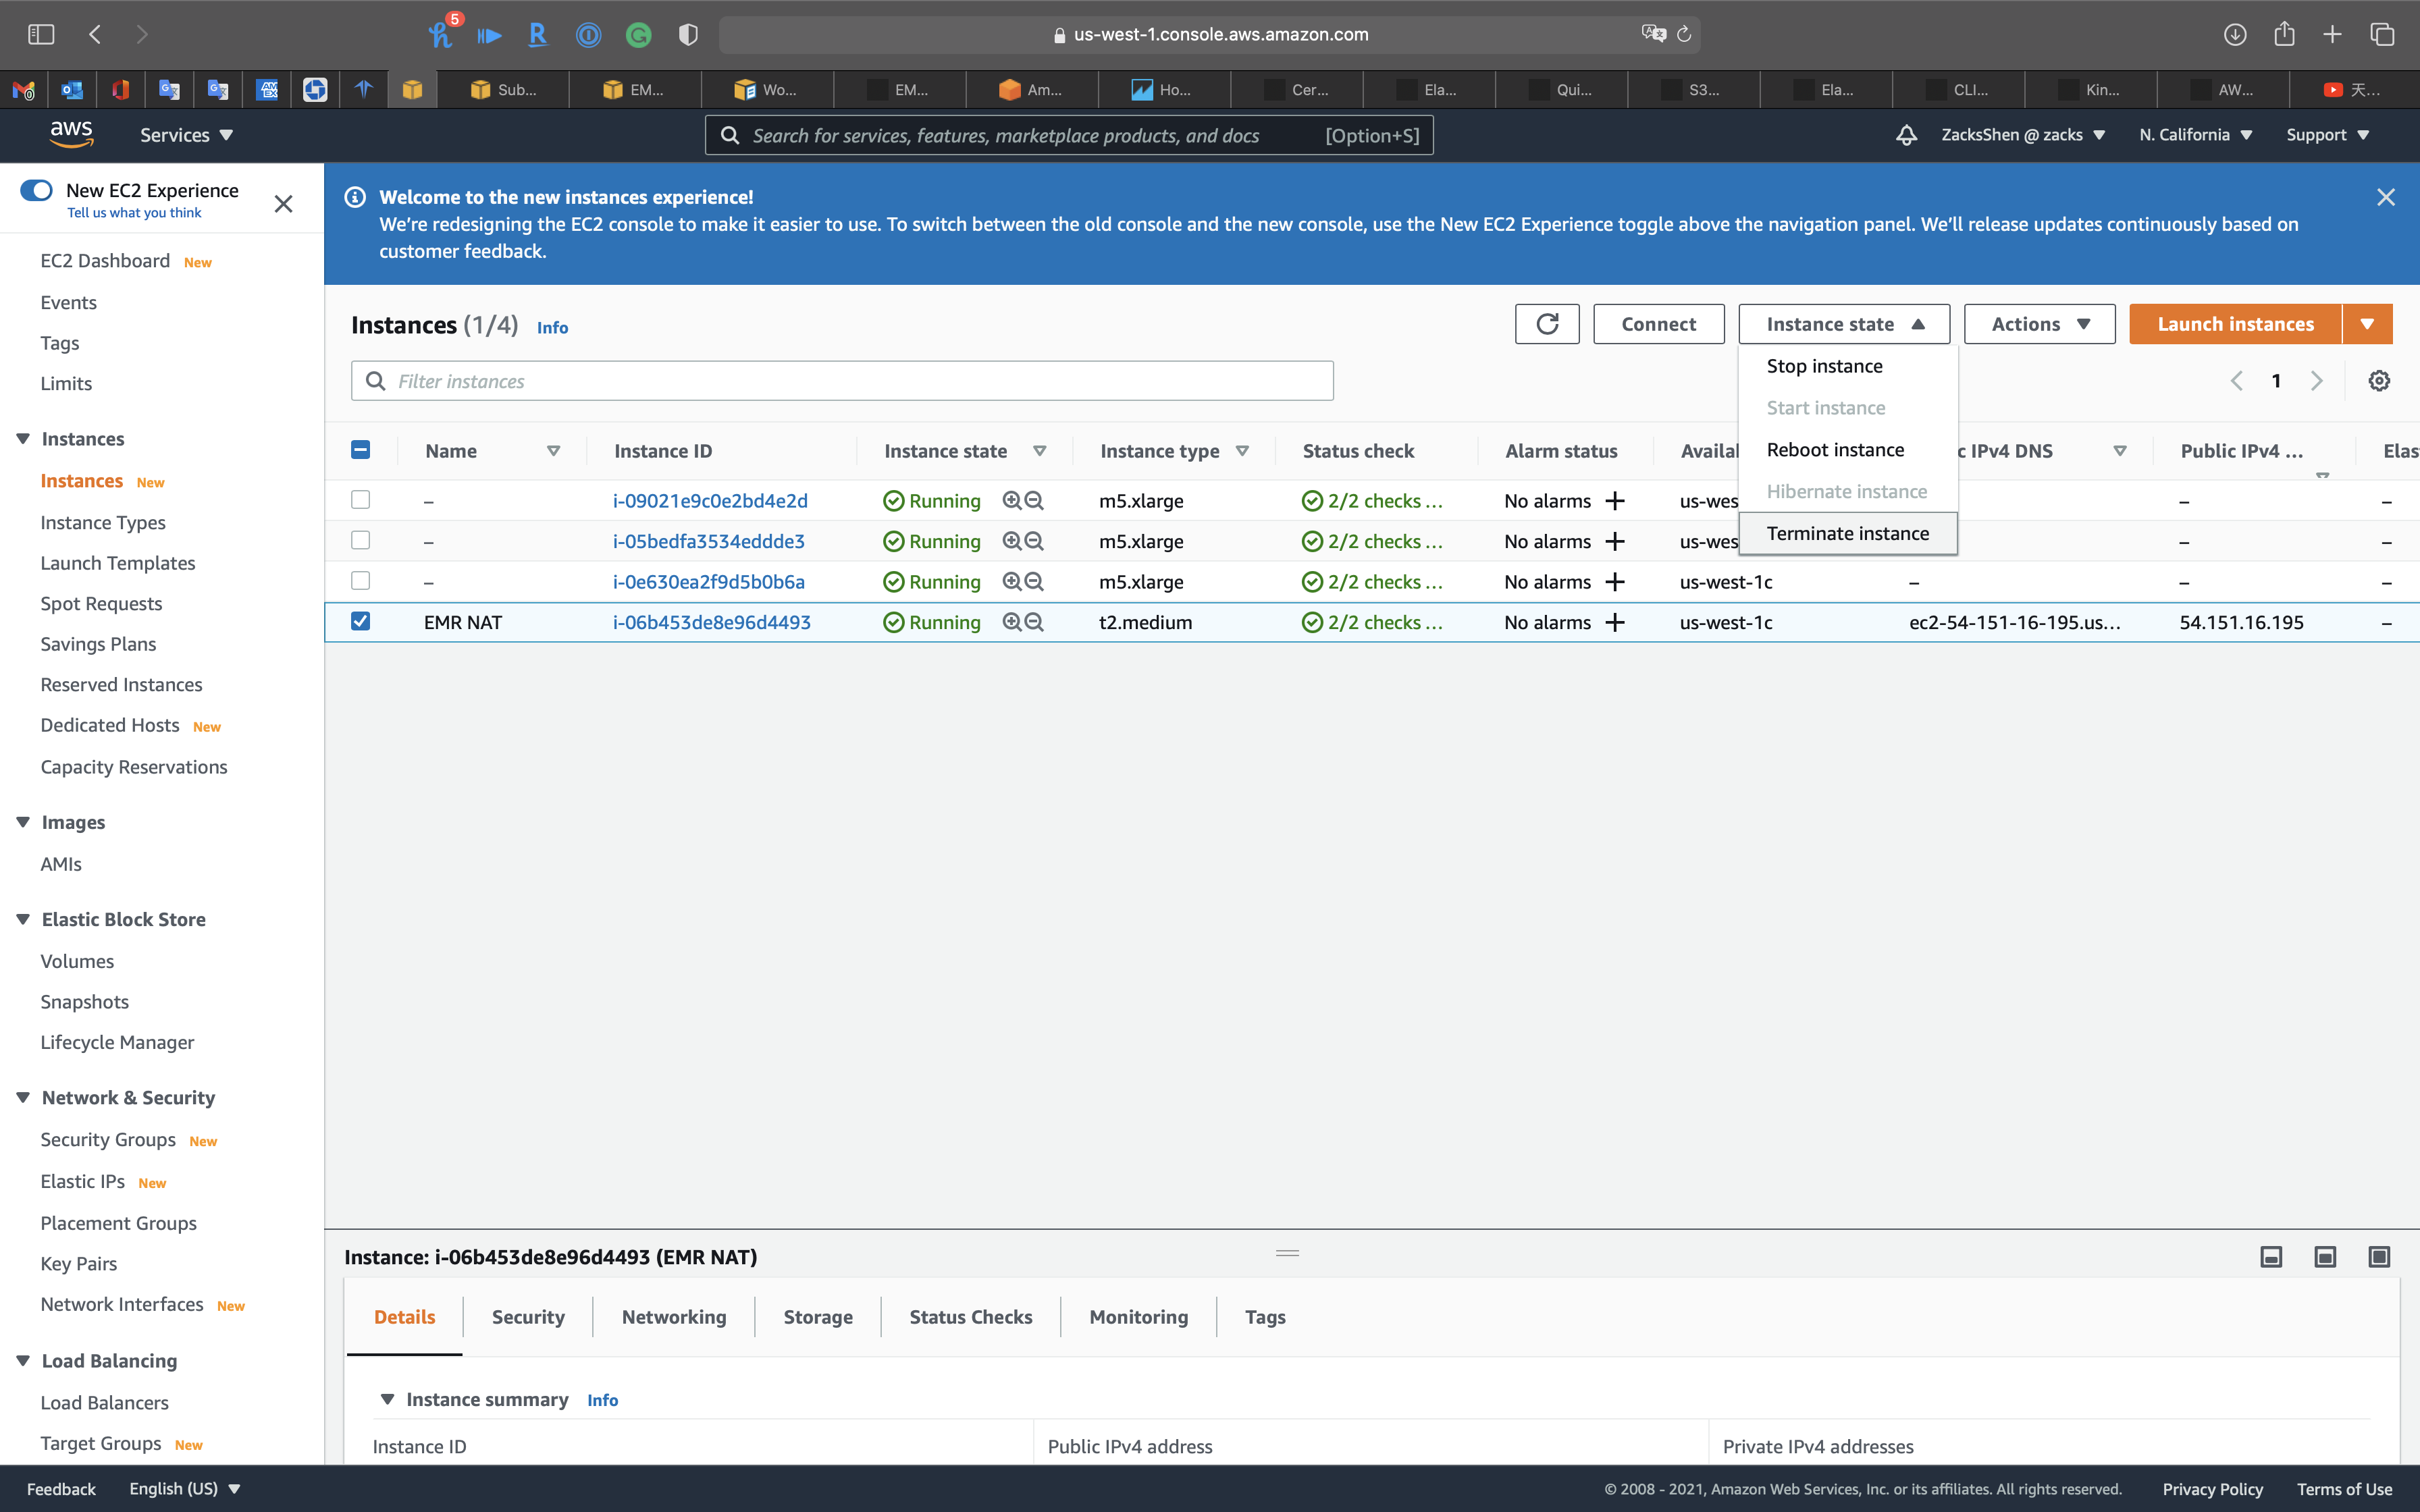Switch to the Networking tab

[x=674, y=1317]
